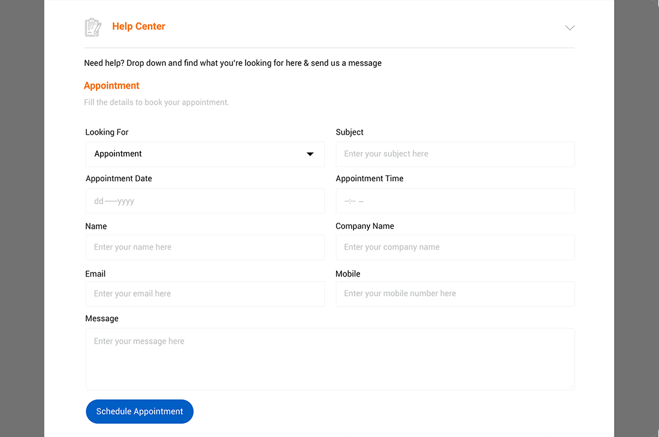659x437 pixels.
Task: Click the Help Center heading text
Action: (139, 26)
